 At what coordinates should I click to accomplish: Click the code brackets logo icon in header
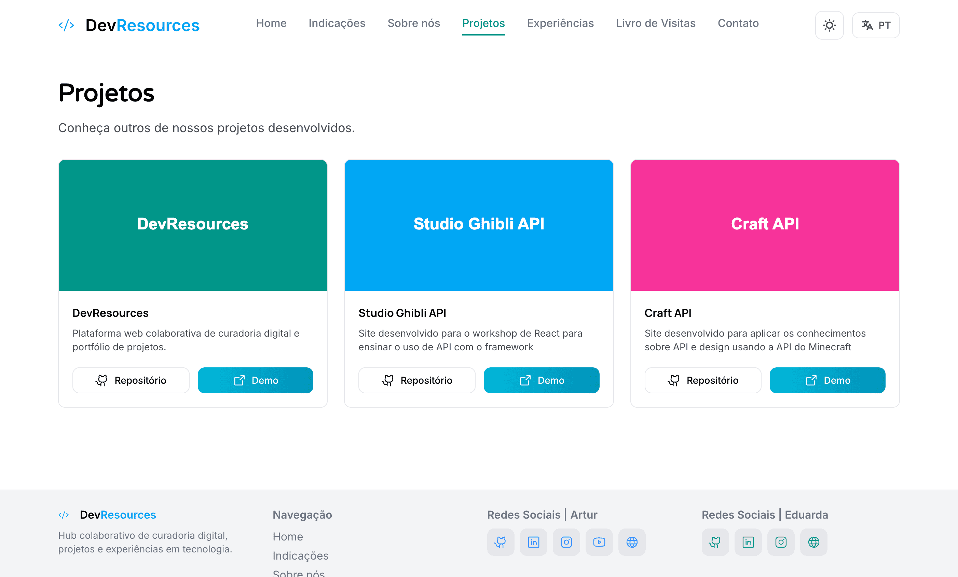pyautogui.click(x=66, y=25)
